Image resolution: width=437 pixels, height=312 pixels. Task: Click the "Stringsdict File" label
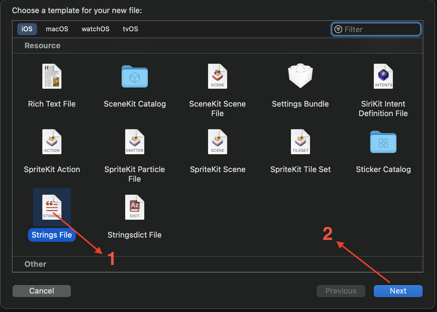tap(135, 235)
